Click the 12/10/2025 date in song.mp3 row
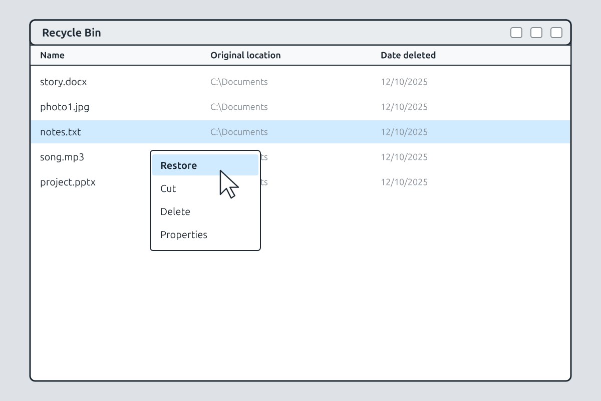601x401 pixels. pos(404,157)
